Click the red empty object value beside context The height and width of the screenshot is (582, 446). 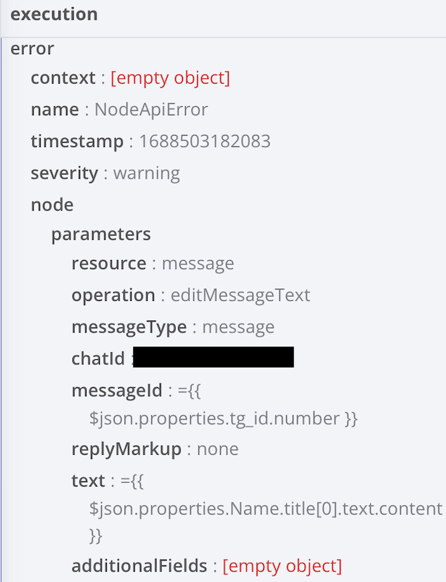tap(170, 77)
